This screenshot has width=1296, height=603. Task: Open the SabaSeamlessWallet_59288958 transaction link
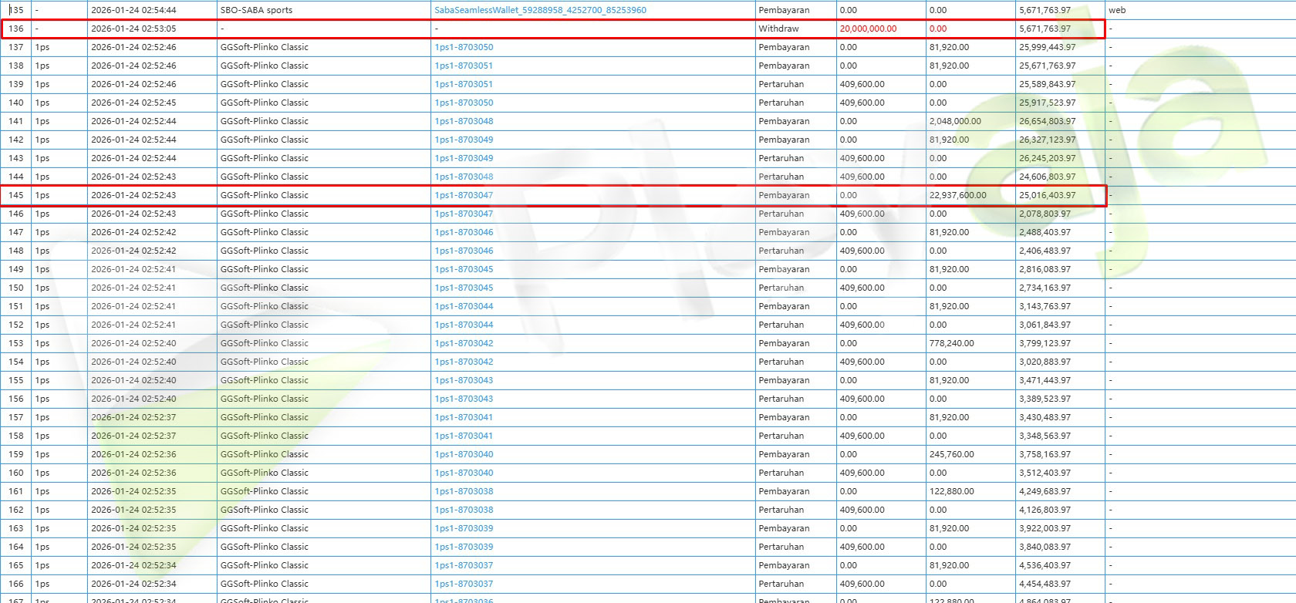pyautogui.click(x=540, y=10)
